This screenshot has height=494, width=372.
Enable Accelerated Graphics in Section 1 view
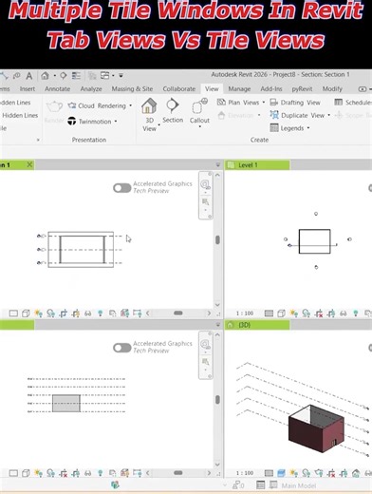[122, 188]
